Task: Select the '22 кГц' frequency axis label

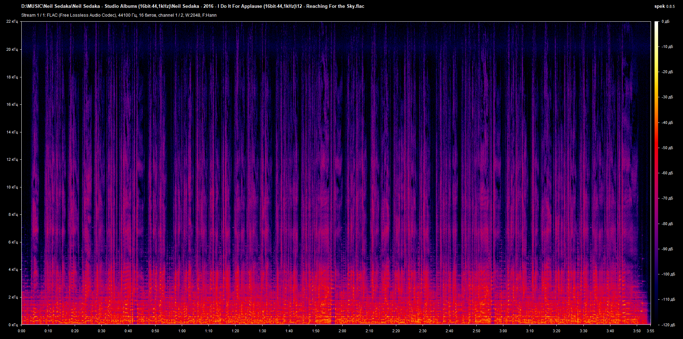Action: tap(12, 22)
